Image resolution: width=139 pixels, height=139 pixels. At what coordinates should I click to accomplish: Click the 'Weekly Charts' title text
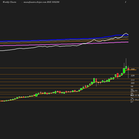pyautogui.click(x=9, y=2)
